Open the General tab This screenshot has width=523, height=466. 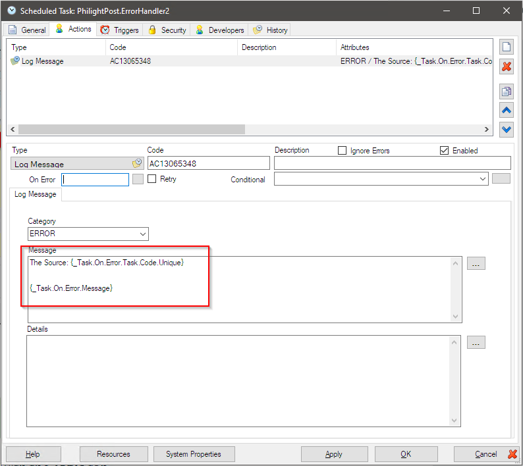coord(27,30)
